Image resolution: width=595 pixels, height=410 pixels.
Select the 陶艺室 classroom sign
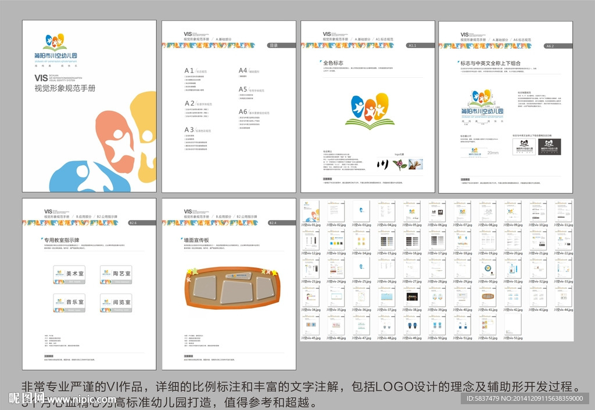coord(116,274)
